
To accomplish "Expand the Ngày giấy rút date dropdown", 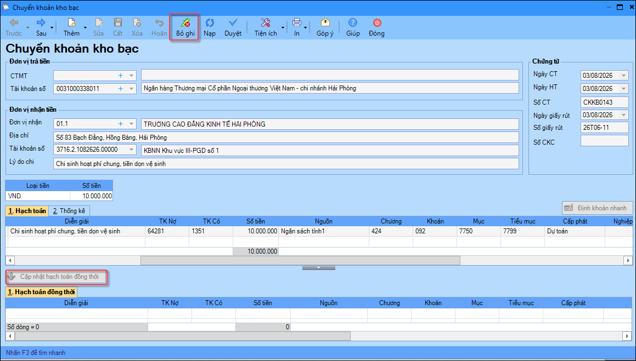I will (x=623, y=115).
